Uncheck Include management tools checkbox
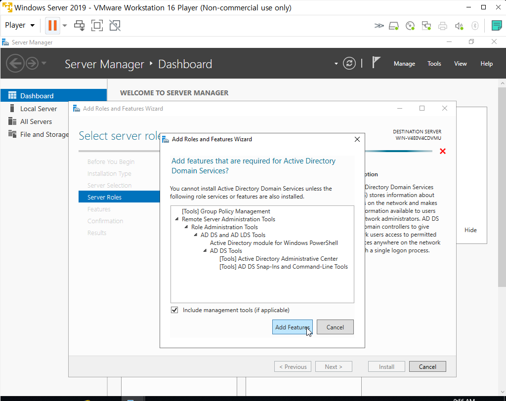The image size is (506, 401). [x=174, y=310]
